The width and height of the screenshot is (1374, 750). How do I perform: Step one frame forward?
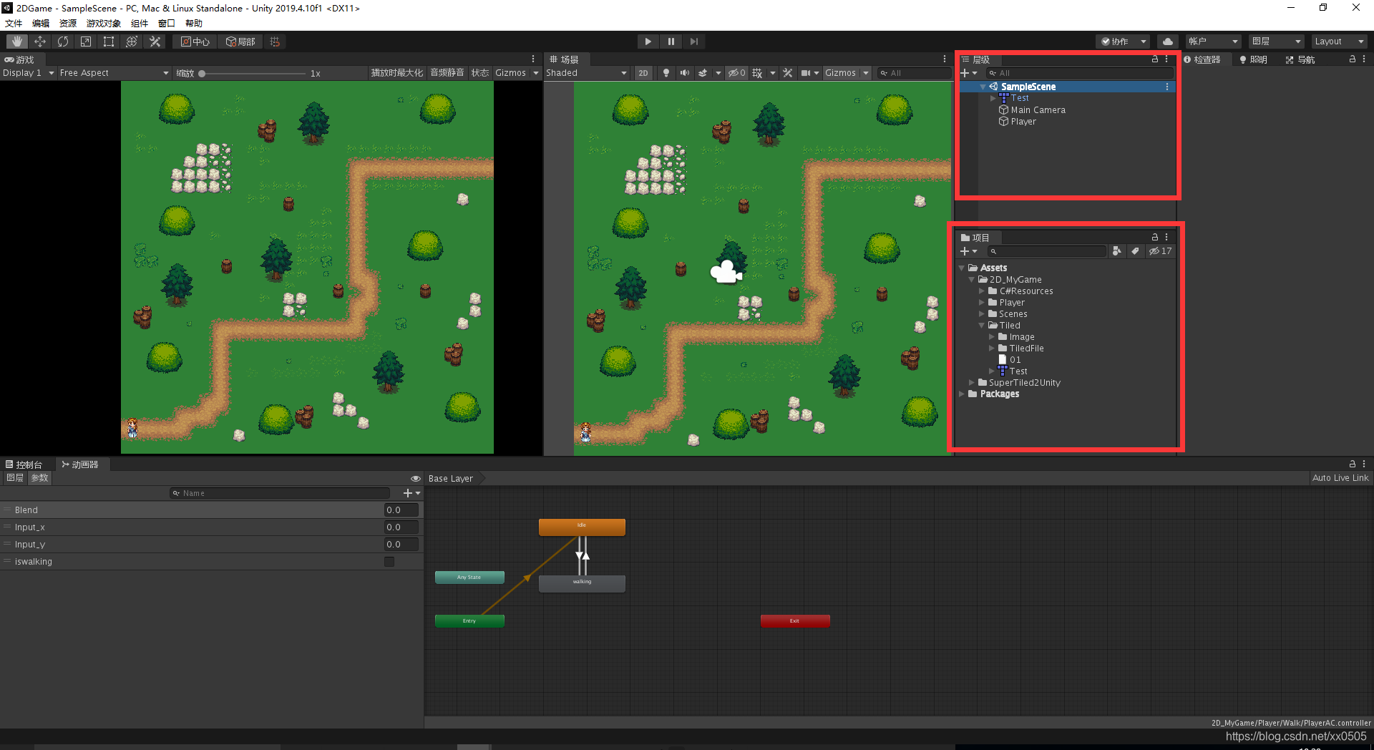click(693, 42)
